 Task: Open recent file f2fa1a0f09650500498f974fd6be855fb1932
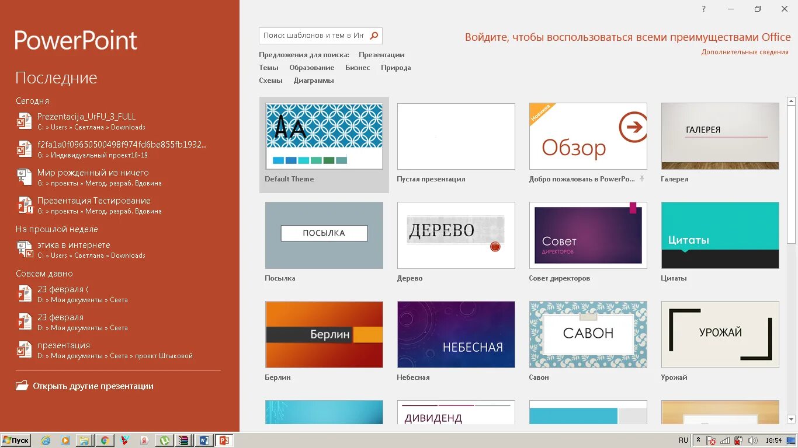(x=111, y=149)
